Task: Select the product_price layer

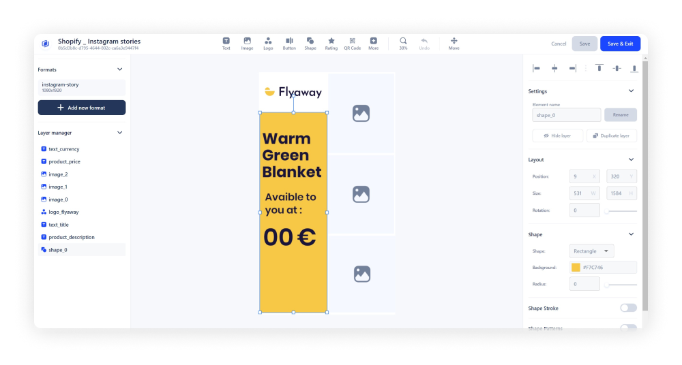Action: pyautogui.click(x=82, y=161)
